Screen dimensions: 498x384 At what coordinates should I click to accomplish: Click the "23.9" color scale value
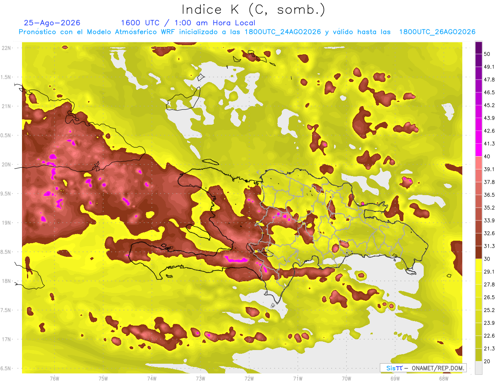pyautogui.click(x=489, y=323)
